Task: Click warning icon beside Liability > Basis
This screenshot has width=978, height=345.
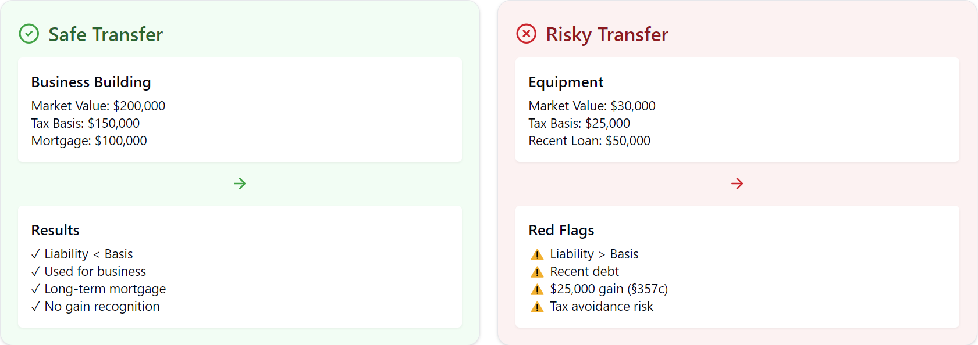Action: [537, 254]
